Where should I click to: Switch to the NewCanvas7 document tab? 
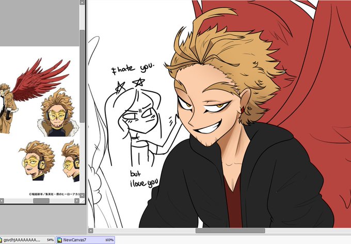[85, 240]
